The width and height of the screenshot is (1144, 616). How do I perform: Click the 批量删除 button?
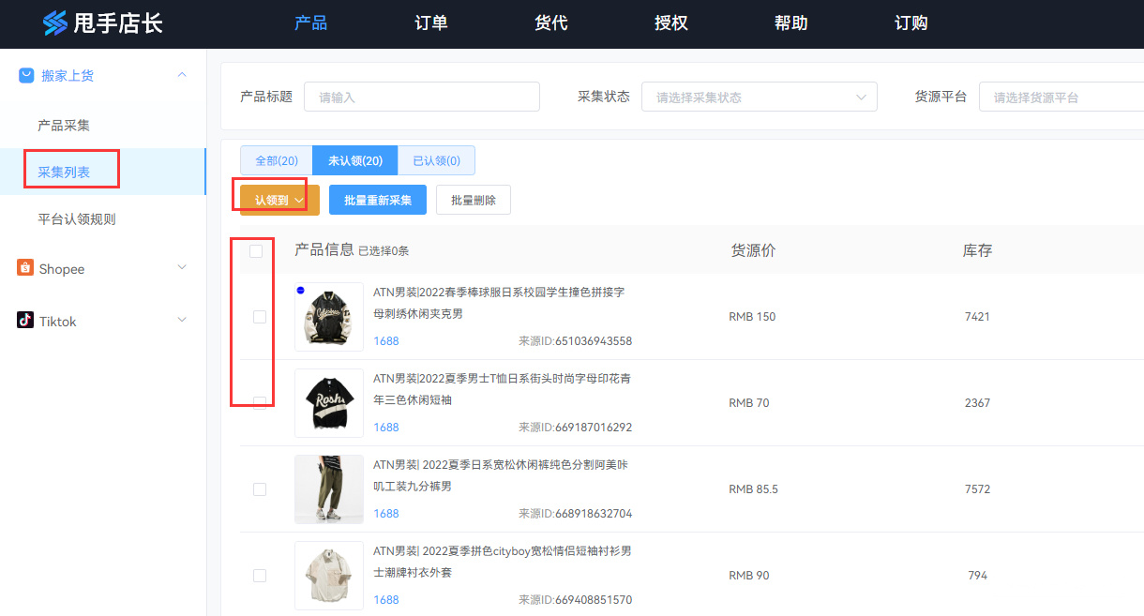(x=474, y=200)
